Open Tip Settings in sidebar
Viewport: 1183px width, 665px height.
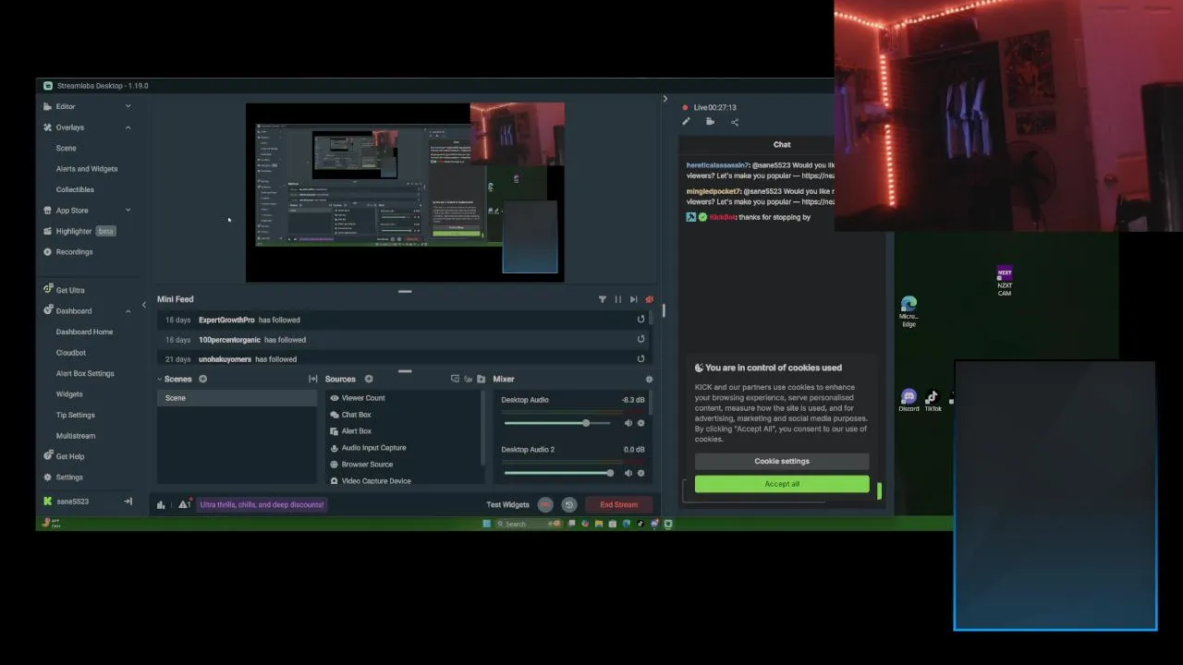(76, 415)
